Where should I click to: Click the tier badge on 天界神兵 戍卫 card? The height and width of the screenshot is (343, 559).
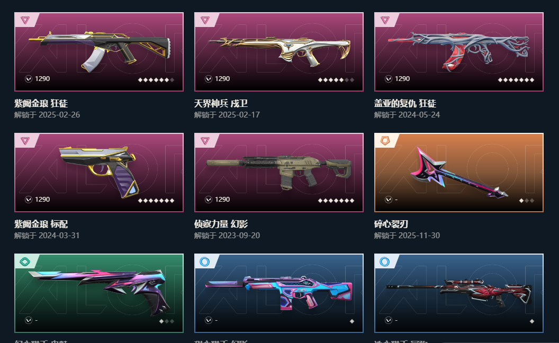click(x=205, y=20)
